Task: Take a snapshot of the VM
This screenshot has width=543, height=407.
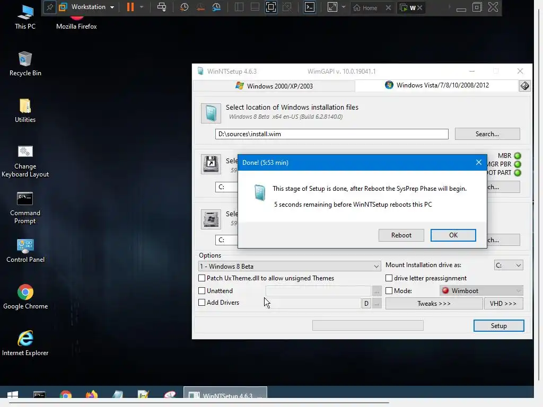Action: (184, 7)
